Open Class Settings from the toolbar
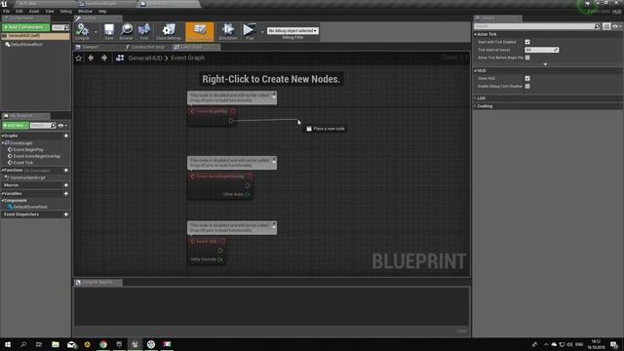The image size is (624, 351). pyautogui.click(x=169, y=31)
